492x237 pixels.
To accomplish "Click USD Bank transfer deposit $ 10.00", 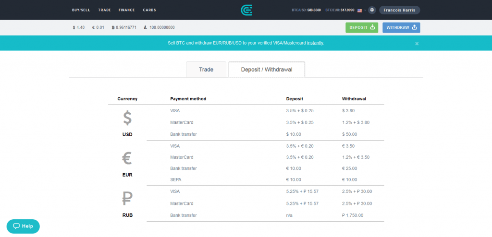I will click(x=294, y=134).
